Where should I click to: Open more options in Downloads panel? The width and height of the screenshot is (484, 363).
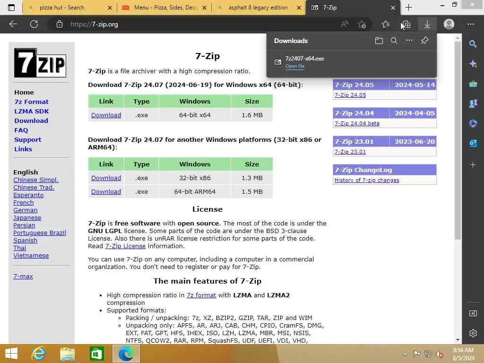(409, 40)
